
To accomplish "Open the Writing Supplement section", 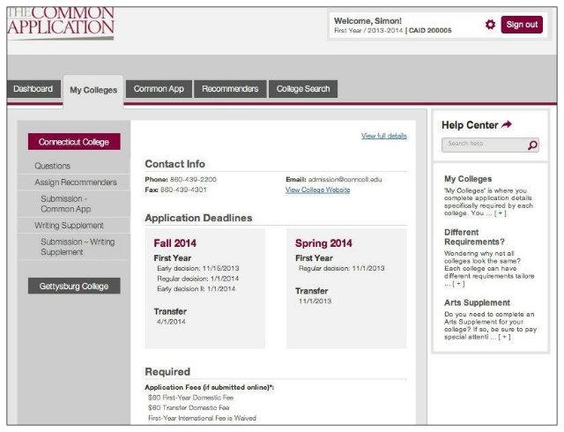I will (69, 226).
